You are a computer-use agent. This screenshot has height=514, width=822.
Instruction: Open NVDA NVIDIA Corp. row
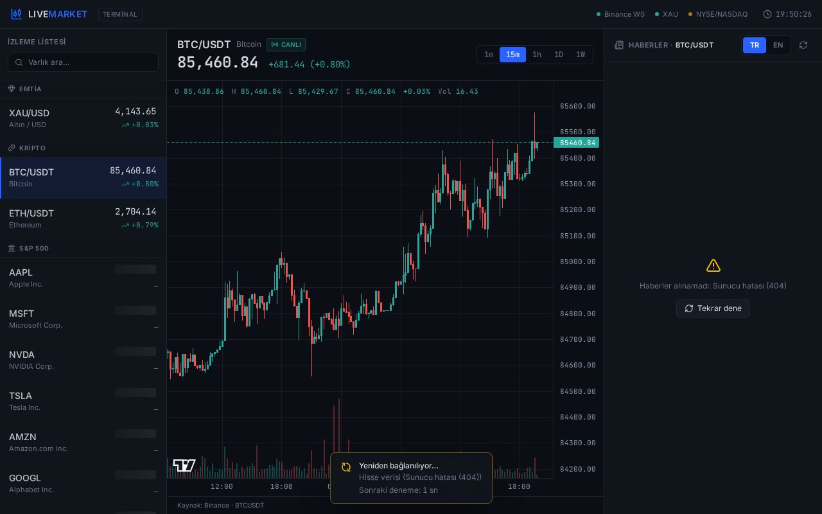tap(83, 360)
